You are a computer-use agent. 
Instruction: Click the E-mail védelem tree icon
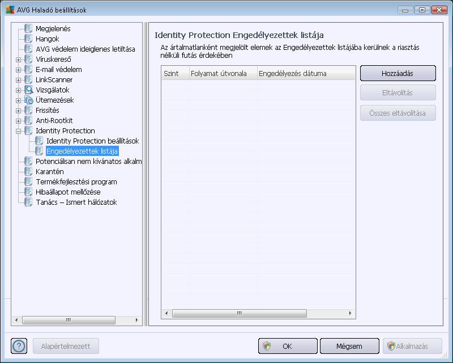coord(28,69)
